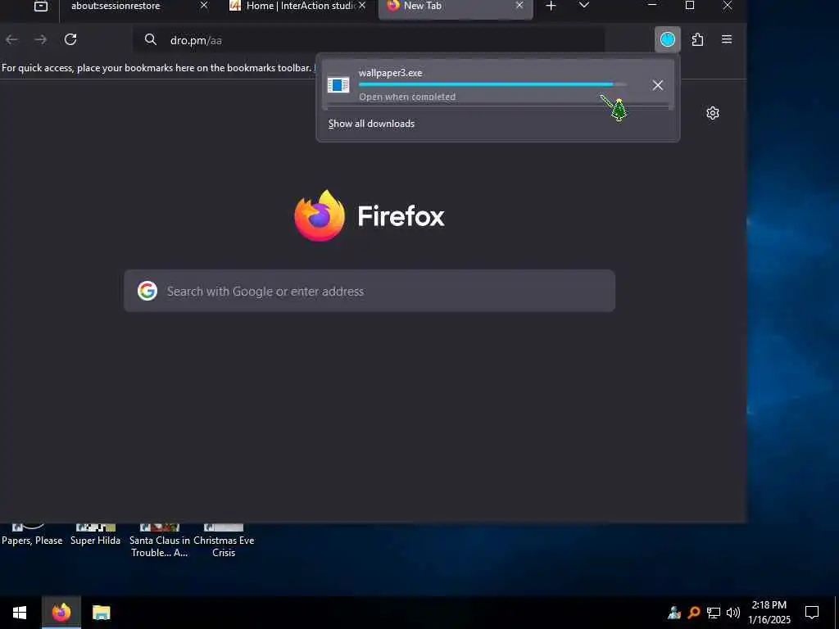Image resolution: width=839 pixels, height=629 pixels.
Task: Go back with the back arrow
Action: (x=11, y=39)
